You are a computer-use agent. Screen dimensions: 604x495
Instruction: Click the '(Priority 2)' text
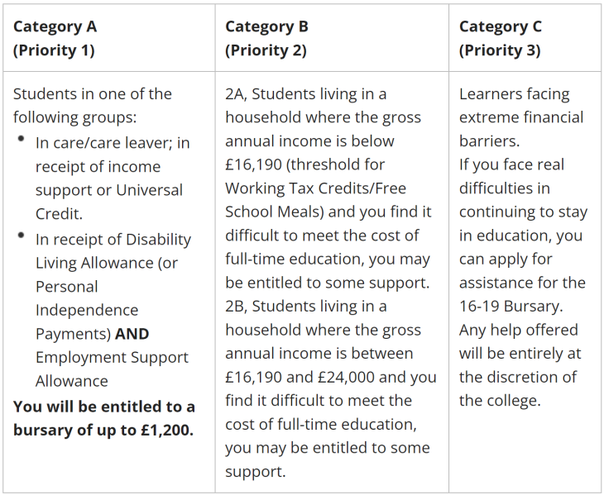coord(266,50)
